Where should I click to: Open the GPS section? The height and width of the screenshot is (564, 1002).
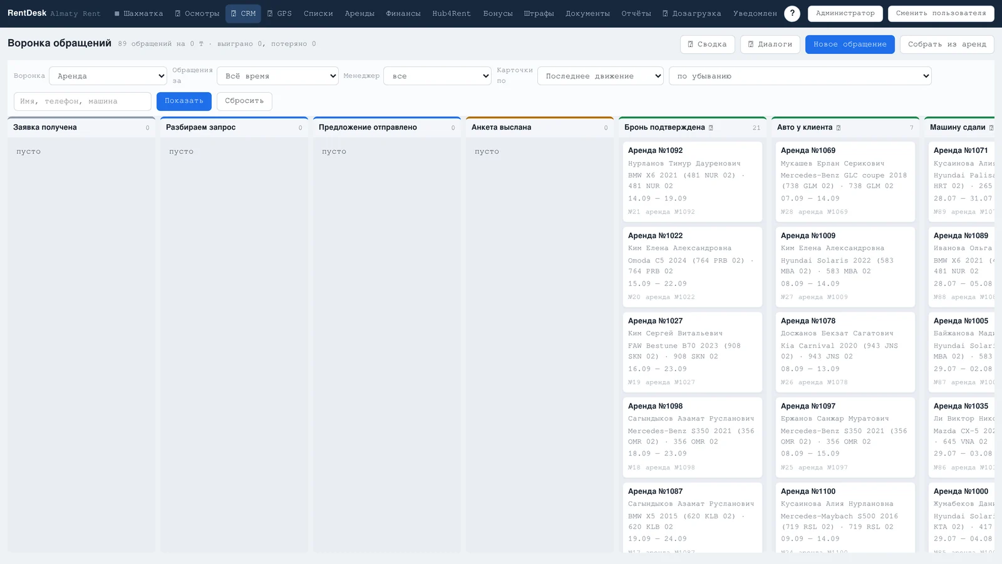(x=279, y=13)
